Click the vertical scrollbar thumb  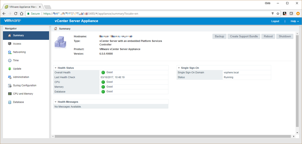297,81
